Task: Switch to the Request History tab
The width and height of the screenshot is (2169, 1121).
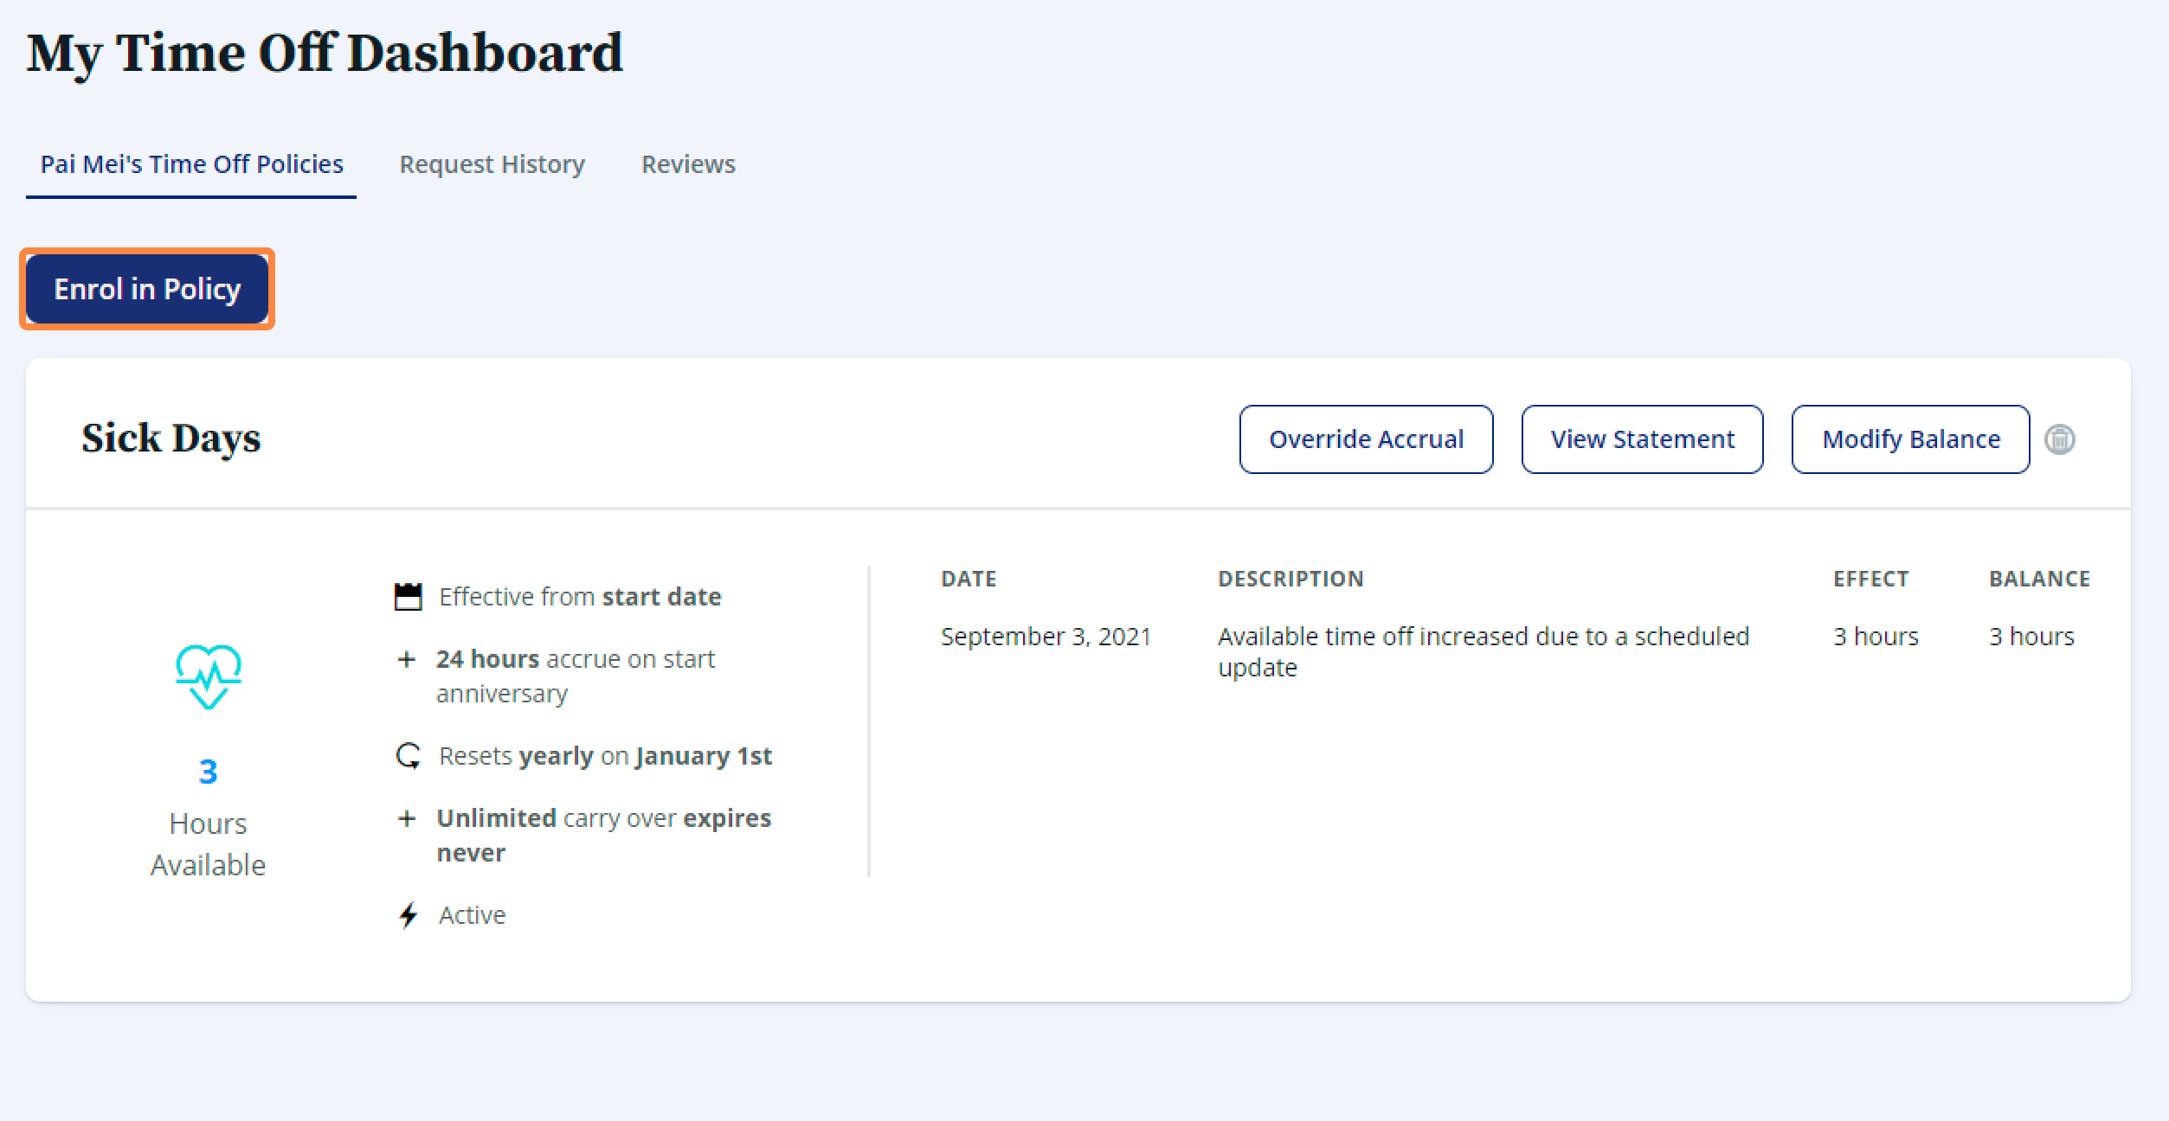Action: point(492,164)
